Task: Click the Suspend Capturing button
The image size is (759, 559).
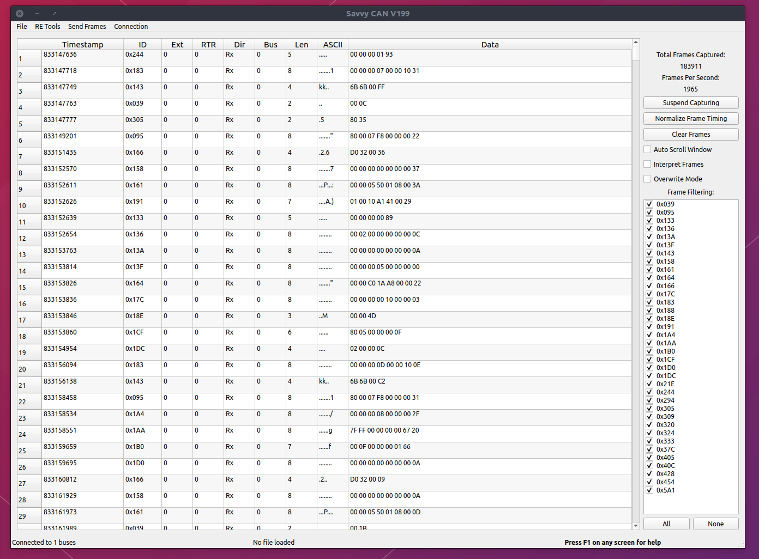Action: 690,102
